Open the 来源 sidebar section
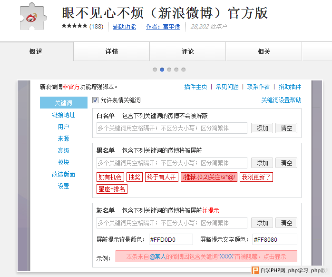Image resolution: width=332 pixels, height=277 pixels. click(x=64, y=138)
